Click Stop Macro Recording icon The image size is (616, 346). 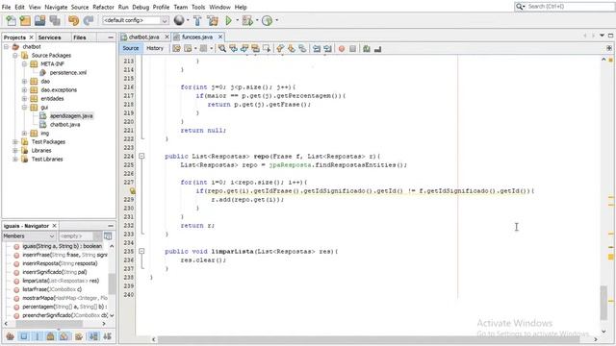(x=352, y=49)
